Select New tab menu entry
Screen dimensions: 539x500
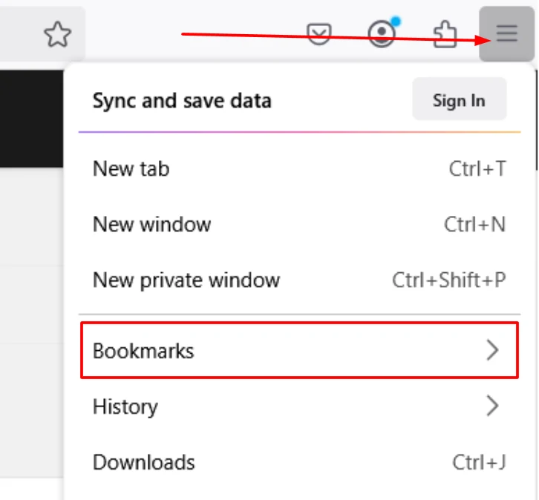click(299, 168)
